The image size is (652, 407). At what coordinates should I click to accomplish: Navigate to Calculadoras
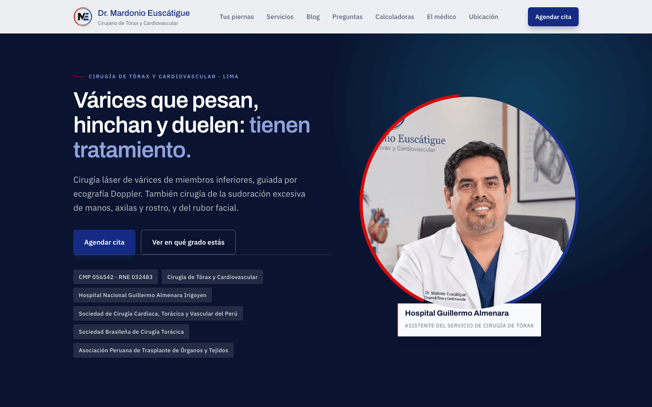pos(395,17)
